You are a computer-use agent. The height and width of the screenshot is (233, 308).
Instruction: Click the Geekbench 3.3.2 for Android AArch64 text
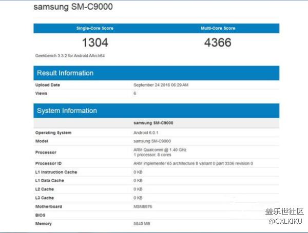pyautogui.click(x=70, y=56)
